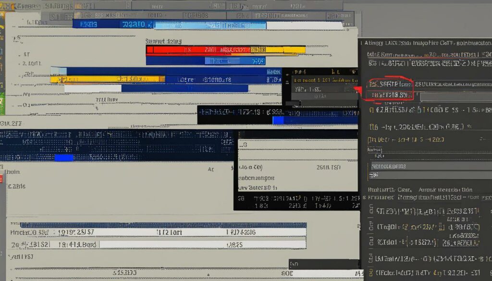Viewport: 492px width, 281px height.
Task: Select the bright blue block in the dark strip
Action: coord(64,158)
